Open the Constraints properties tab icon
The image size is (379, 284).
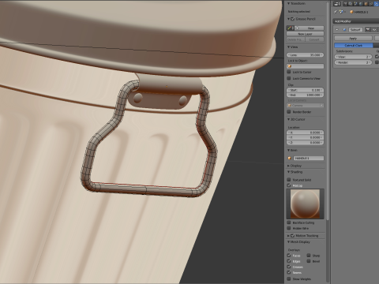pos(371,4)
